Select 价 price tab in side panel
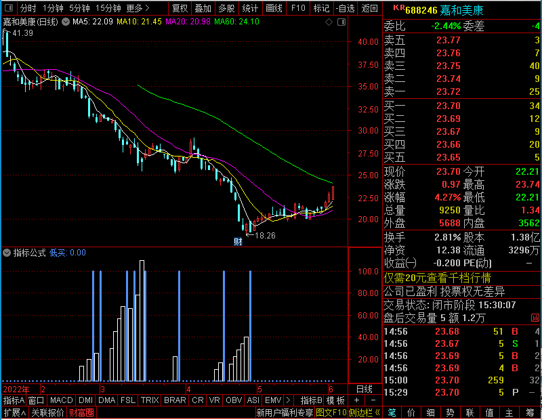This screenshot has height=420, width=542. coord(411,413)
